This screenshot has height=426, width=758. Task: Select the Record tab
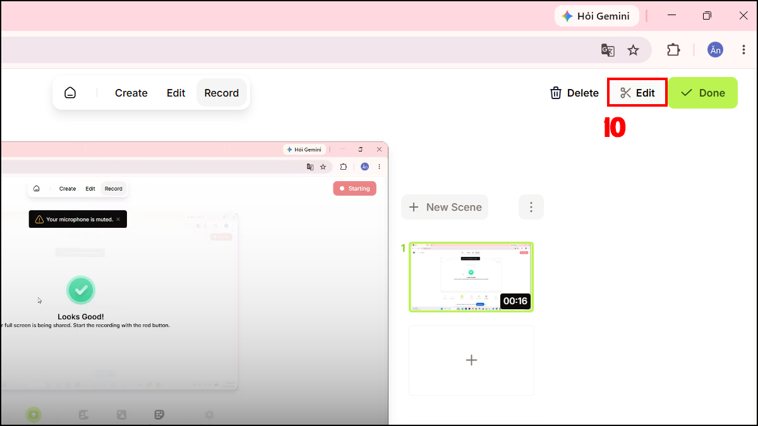point(221,93)
